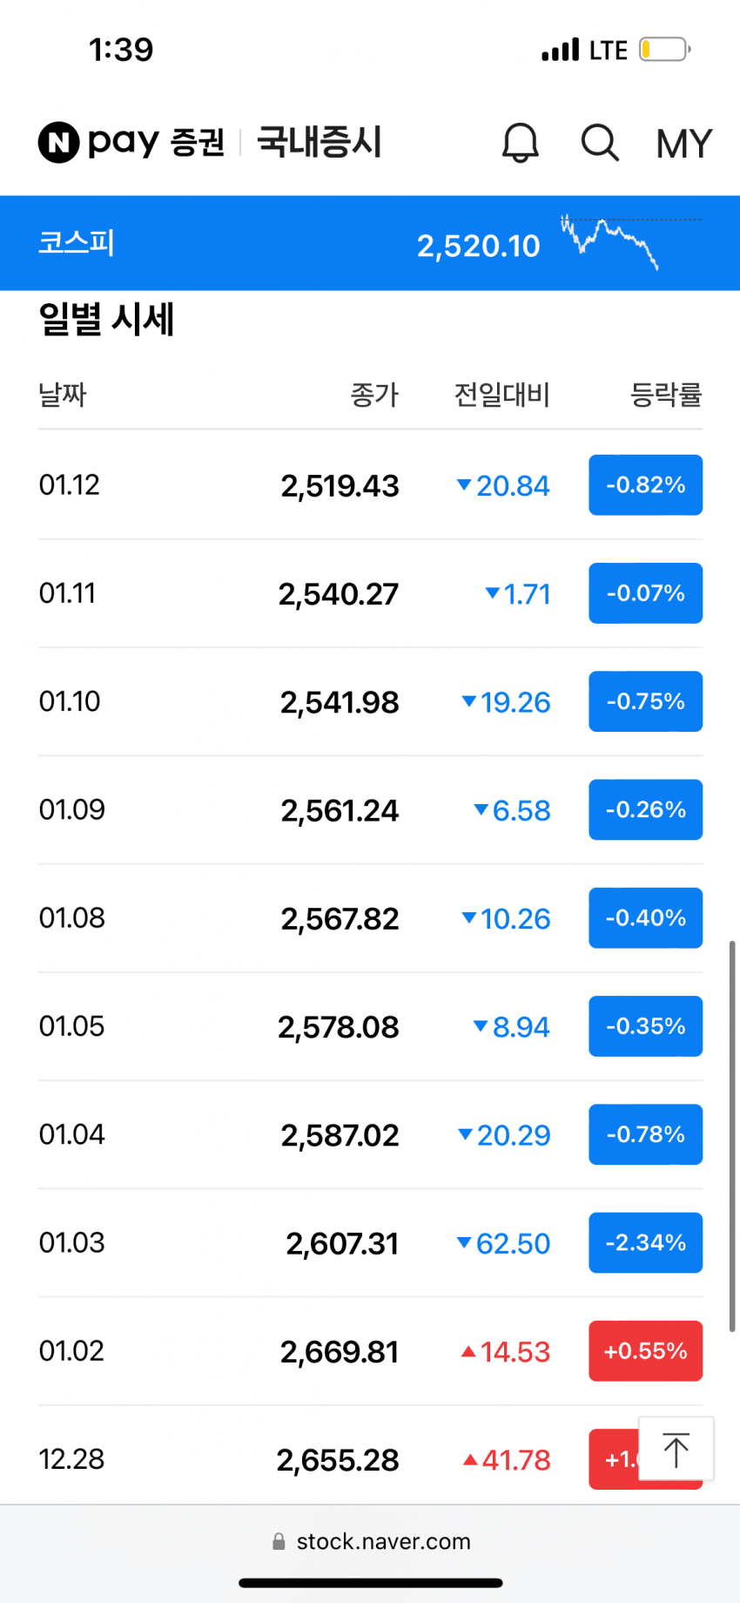Tap the 2,520.10 KOSPI index value

pos(479,247)
